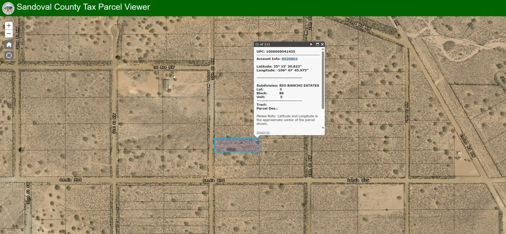Click the 31st St NW street label

(x=114, y=123)
